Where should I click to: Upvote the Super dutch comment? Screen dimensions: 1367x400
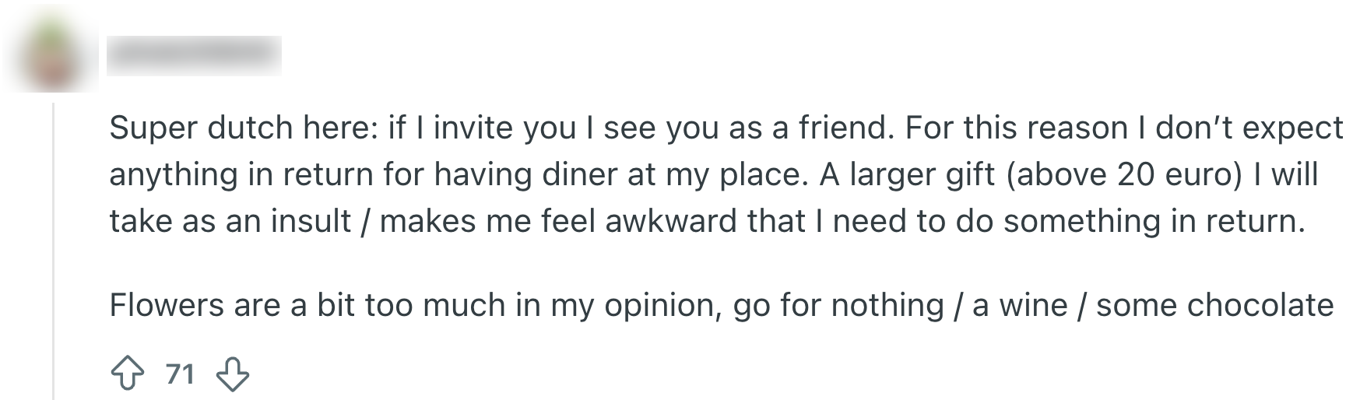(x=128, y=374)
